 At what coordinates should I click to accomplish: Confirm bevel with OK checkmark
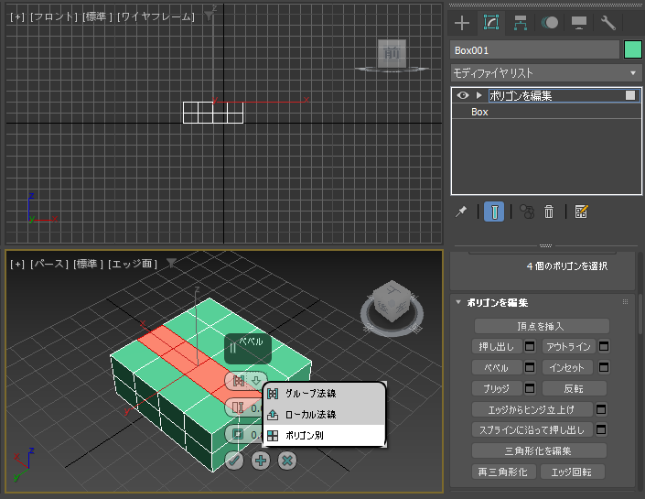(234, 461)
